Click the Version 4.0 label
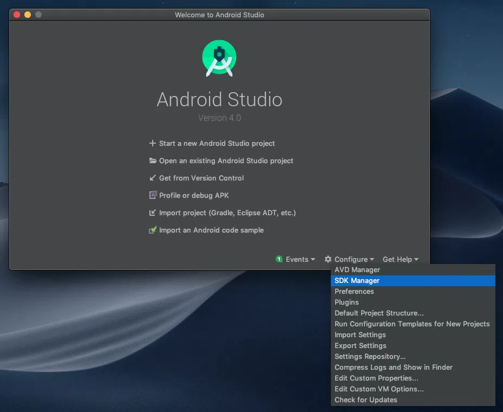The image size is (503, 412). (x=219, y=118)
